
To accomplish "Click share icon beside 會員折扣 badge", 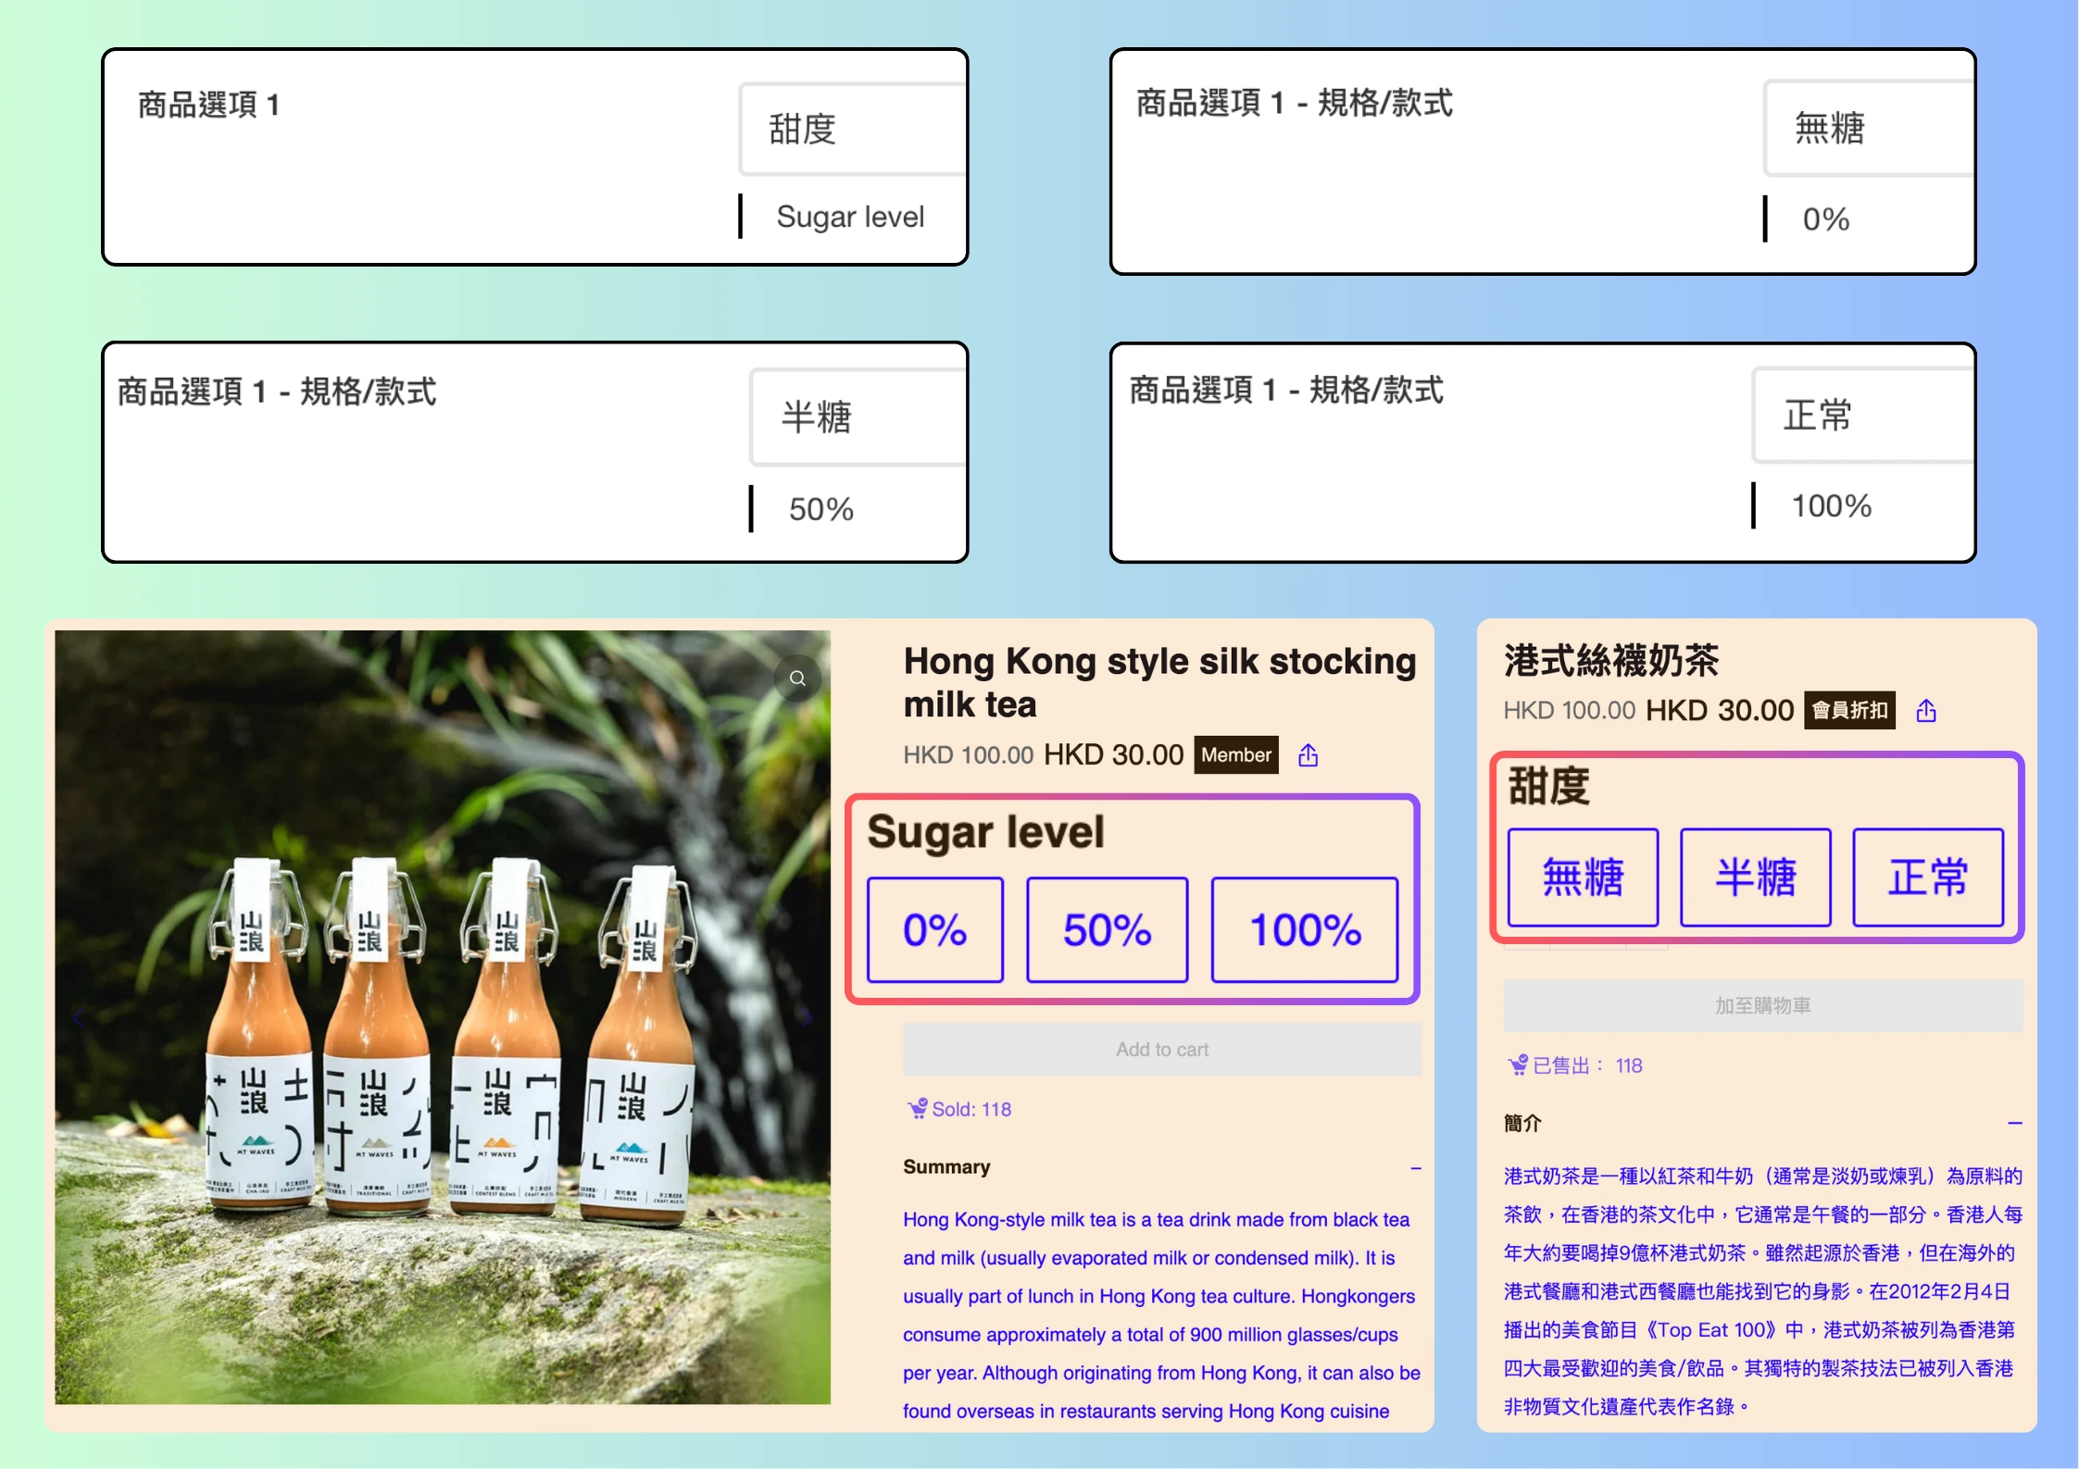I will pyautogui.click(x=1925, y=711).
